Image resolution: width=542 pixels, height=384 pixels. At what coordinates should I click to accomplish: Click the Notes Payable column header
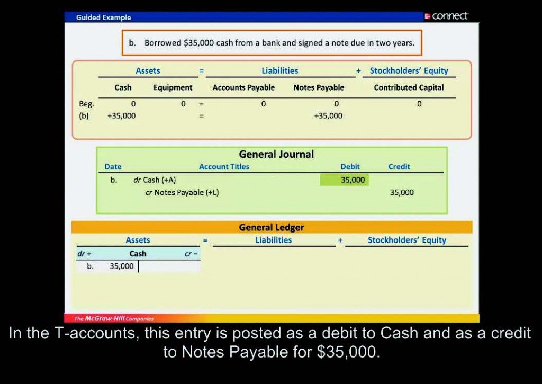pos(319,88)
